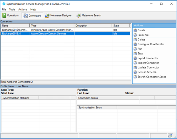Screen dimensions: 177x139
Task: Open Properties of selected connector
Action: [x=143, y=35]
